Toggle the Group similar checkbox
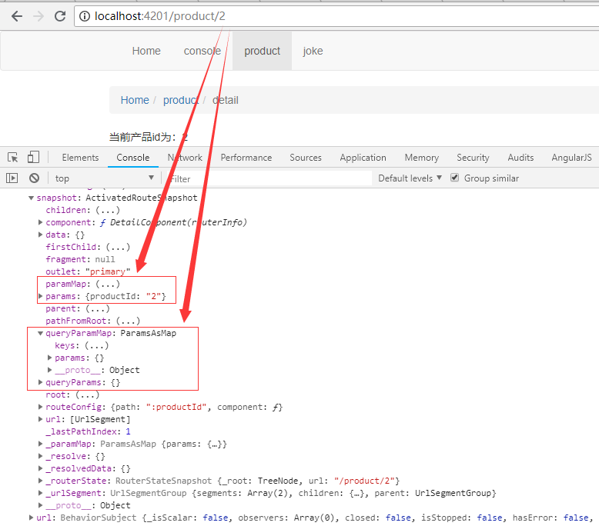This screenshot has width=599, height=526. point(454,178)
